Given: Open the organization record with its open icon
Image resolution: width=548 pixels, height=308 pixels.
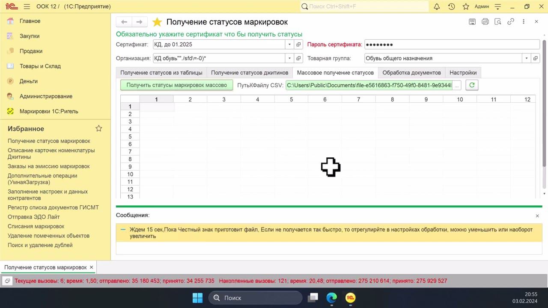Looking at the screenshot, I should (298, 58).
